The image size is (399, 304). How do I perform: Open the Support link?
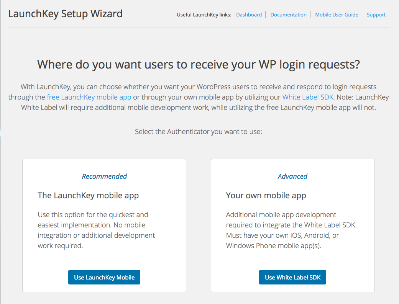click(x=376, y=15)
